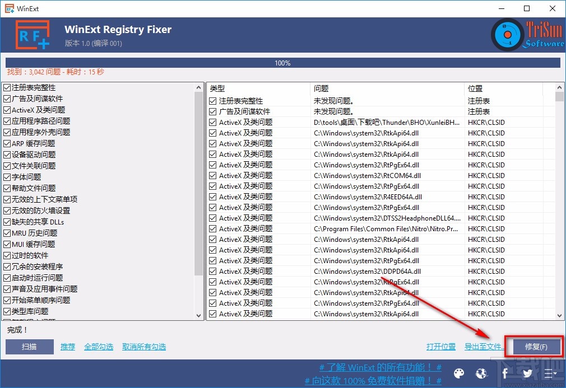Toggle the 应用程序外壳问题 checkbox
The image size is (566, 388).
7,132
